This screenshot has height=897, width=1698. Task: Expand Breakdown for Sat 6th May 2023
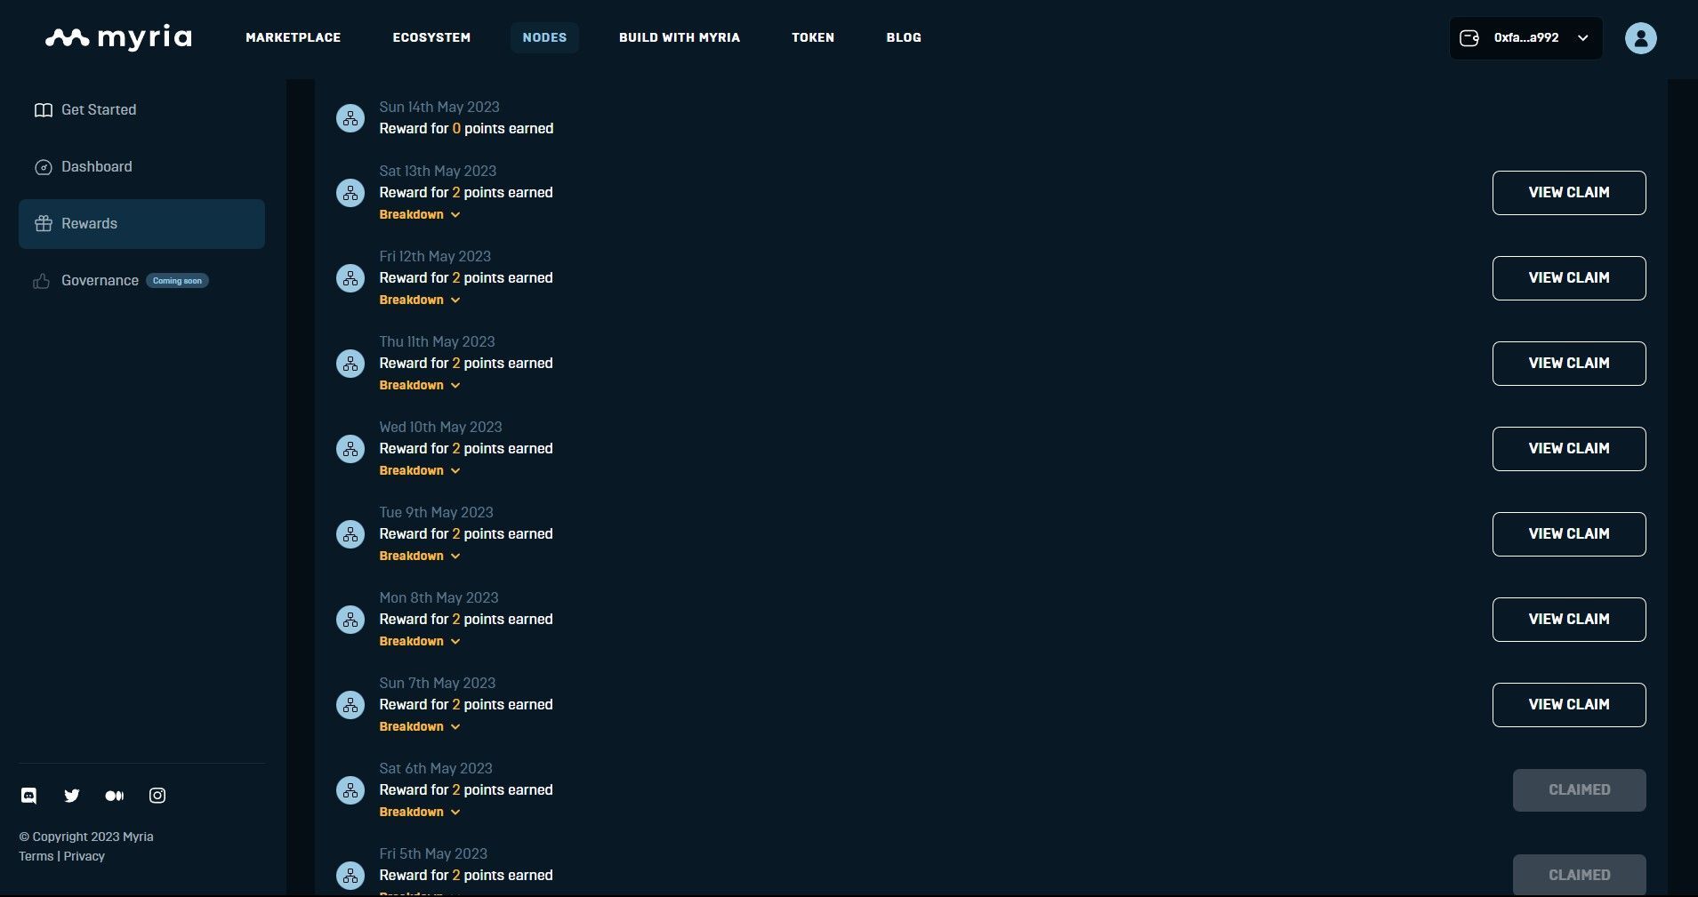point(419,812)
